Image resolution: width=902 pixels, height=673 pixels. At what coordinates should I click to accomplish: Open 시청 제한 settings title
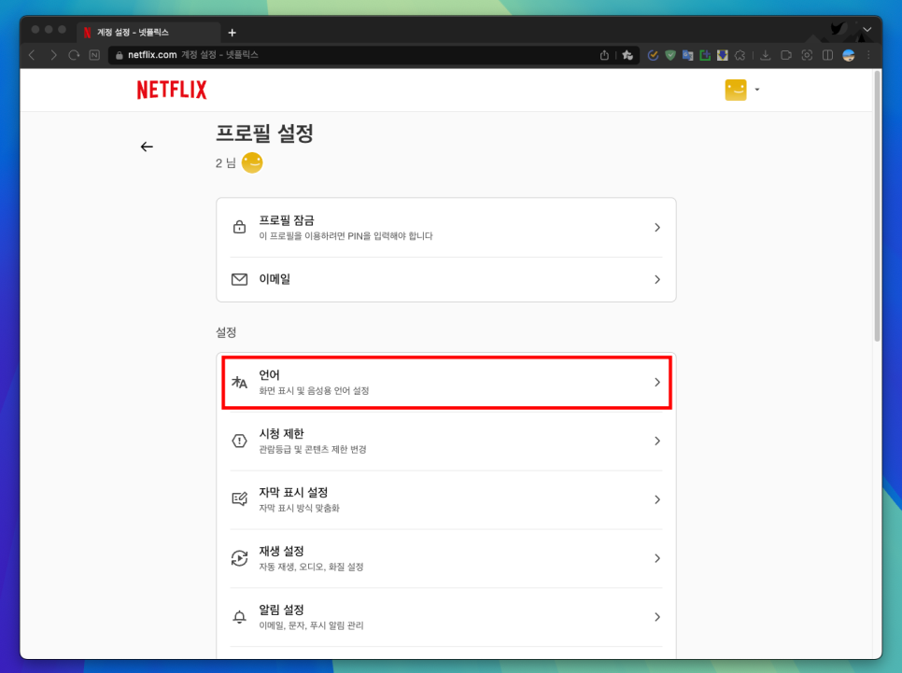click(281, 434)
